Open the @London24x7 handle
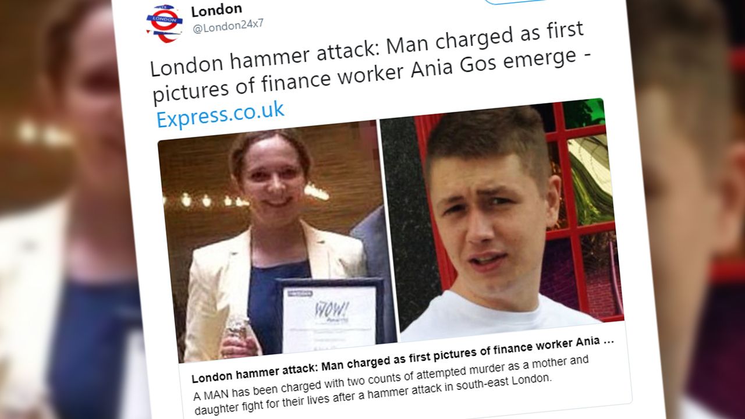Image resolution: width=745 pixels, height=419 pixels. [228, 26]
